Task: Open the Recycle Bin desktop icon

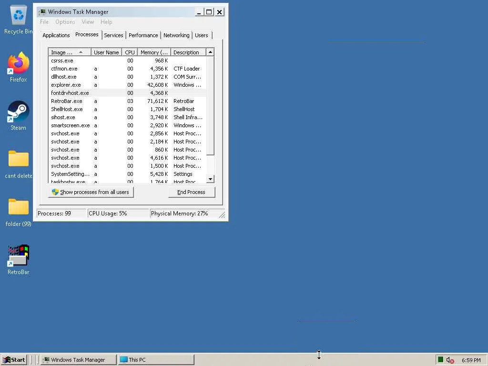Action: 19,20
